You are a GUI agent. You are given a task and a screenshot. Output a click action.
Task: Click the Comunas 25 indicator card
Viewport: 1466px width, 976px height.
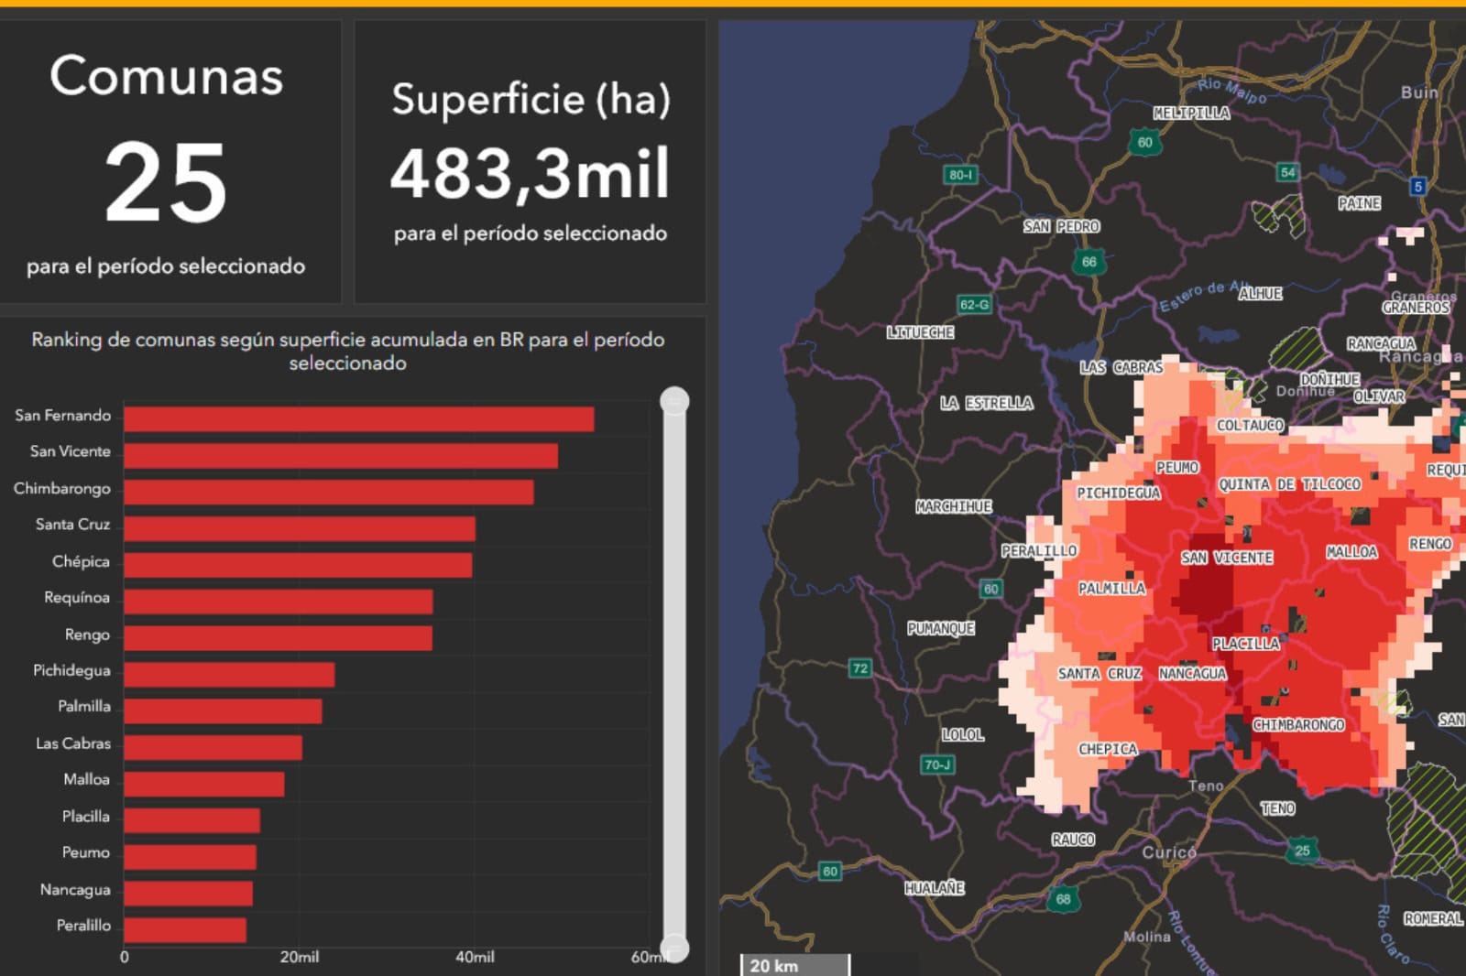click(x=167, y=163)
